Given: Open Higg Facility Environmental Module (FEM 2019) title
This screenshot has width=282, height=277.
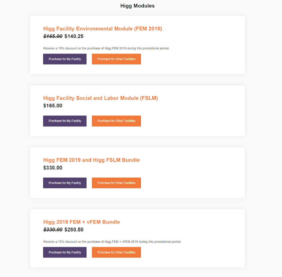Looking at the screenshot, I should tap(103, 29).
